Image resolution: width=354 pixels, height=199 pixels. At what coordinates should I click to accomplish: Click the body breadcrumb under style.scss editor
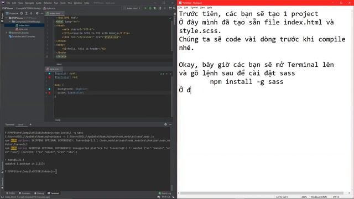(x=58, y=120)
